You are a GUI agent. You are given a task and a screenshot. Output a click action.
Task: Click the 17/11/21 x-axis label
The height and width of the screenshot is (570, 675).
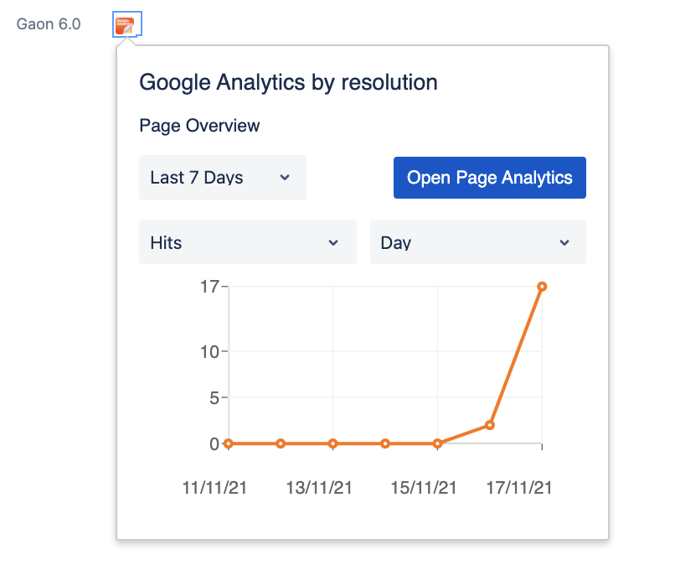coord(518,488)
